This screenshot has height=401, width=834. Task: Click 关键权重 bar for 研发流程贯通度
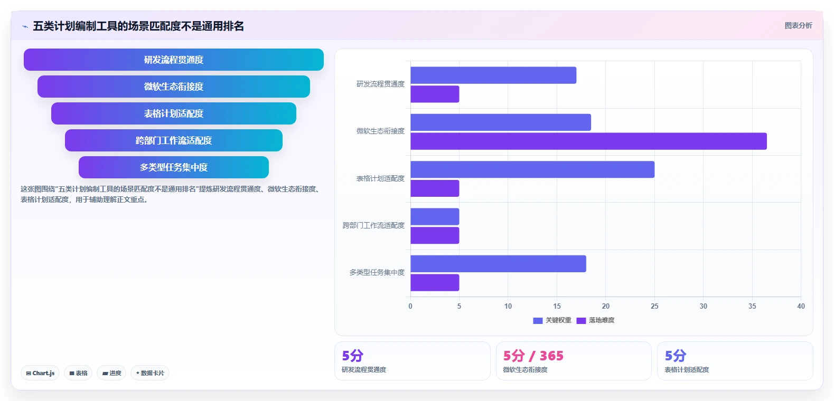click(493, 75)
